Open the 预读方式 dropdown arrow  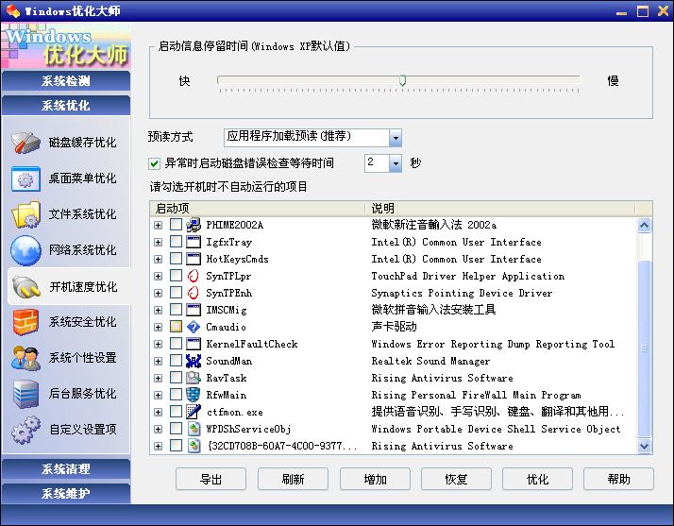[396, 138]
